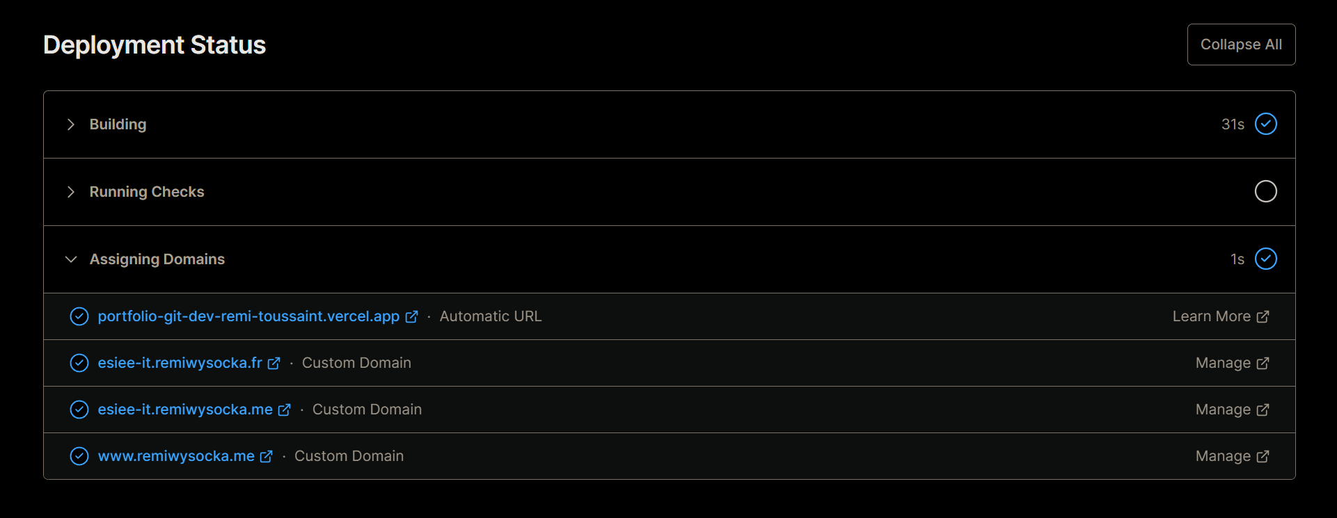Click the Assigning Domains success checkmark icon

pyautogui.click(x=1265, y=259)
